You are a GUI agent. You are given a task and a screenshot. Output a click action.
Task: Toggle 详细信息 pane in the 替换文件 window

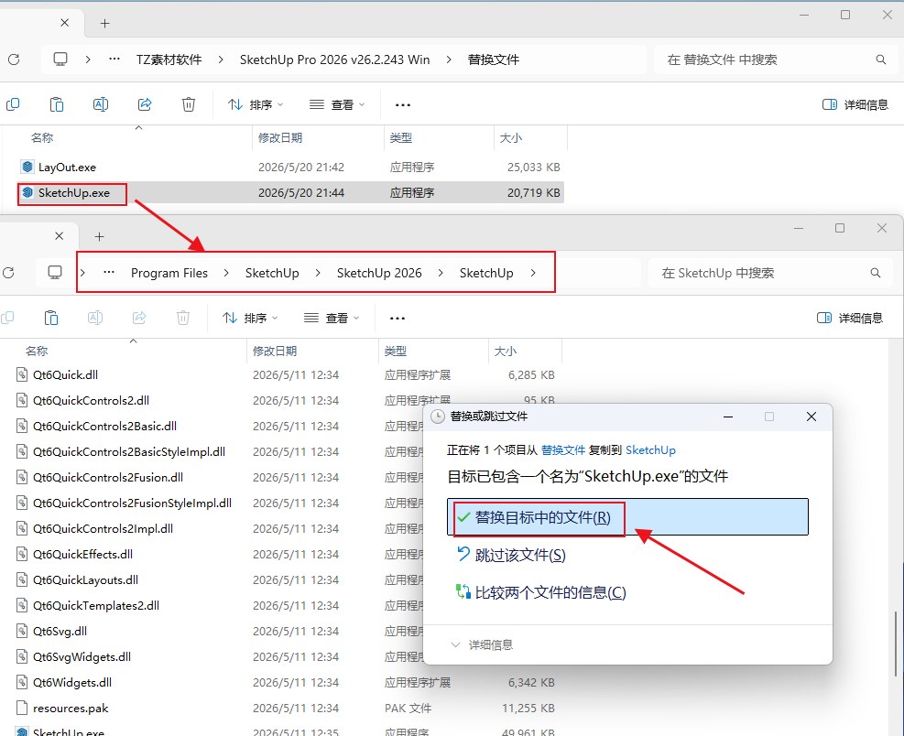(855, 104)
